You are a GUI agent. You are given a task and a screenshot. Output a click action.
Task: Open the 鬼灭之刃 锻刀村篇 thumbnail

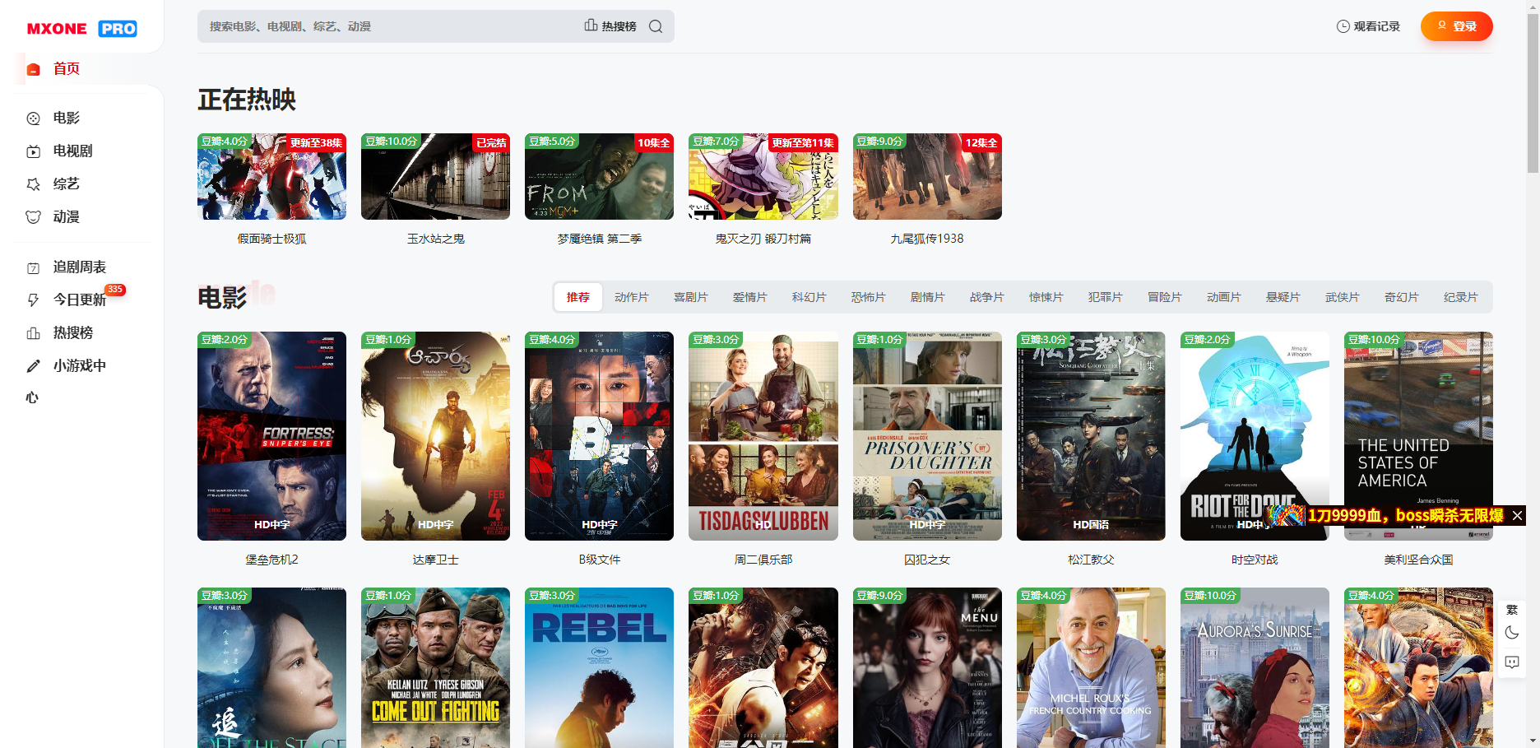[763, 177]
